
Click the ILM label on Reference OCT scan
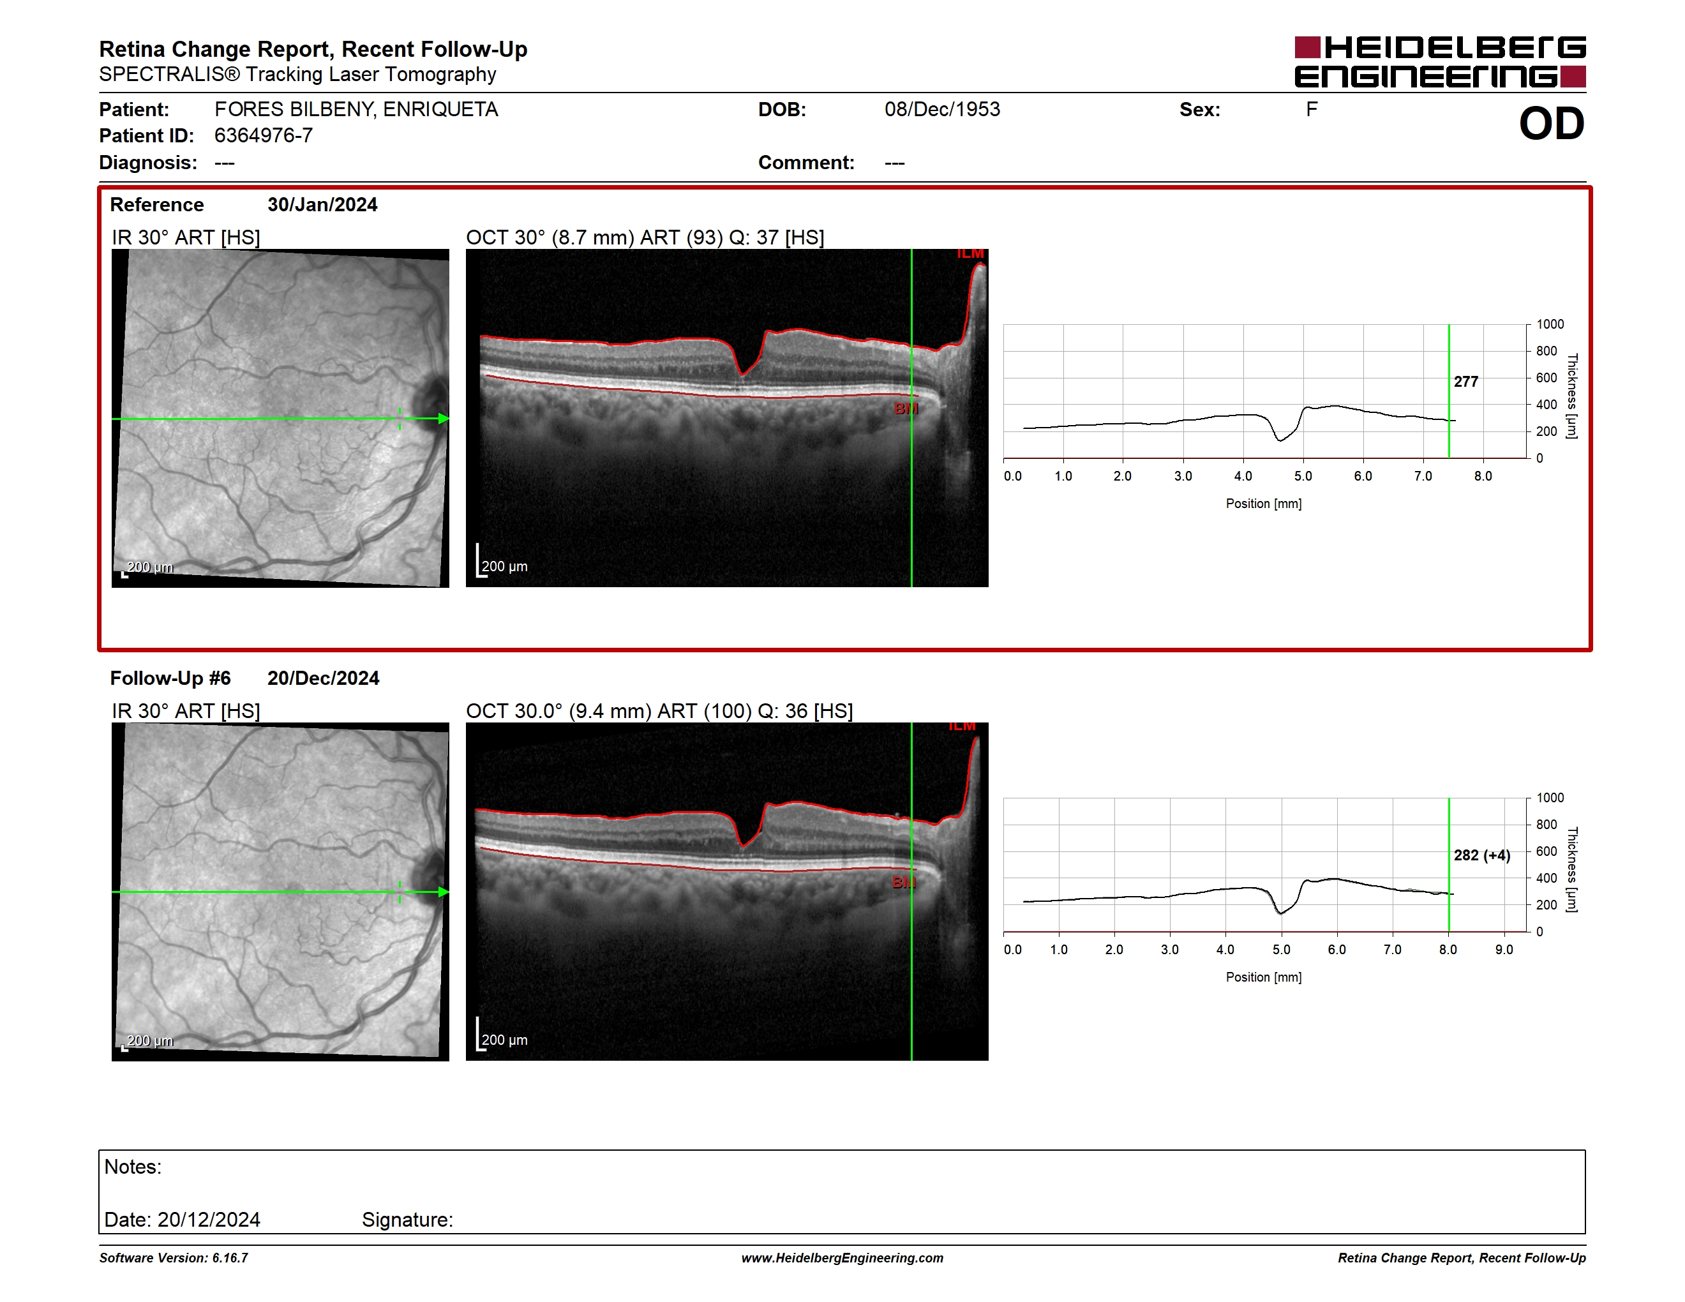point(971,254)
